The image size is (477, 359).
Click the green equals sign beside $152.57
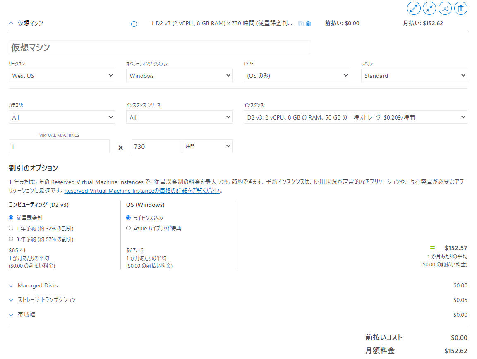432,248
